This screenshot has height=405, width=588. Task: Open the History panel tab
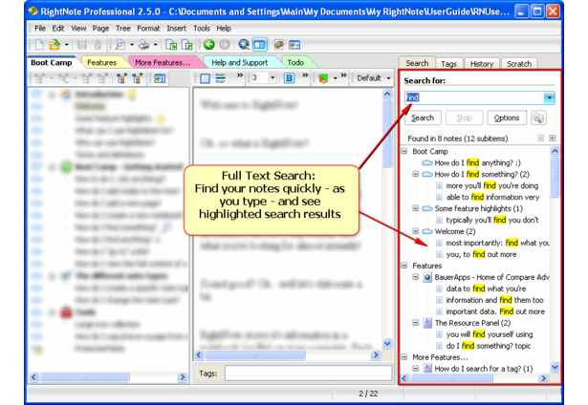(482, 64)
